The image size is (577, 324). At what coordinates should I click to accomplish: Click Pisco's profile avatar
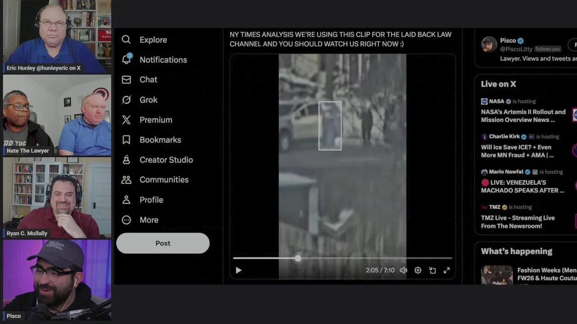489,45
